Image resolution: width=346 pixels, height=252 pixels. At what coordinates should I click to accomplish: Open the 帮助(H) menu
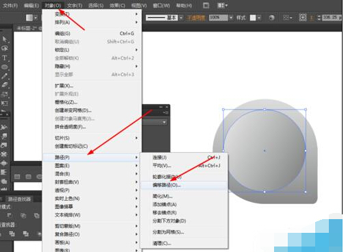pos(184,5)
